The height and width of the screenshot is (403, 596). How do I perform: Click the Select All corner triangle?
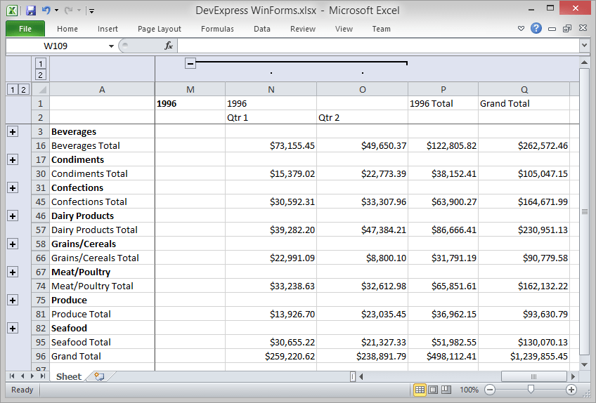tap(41, 89)
